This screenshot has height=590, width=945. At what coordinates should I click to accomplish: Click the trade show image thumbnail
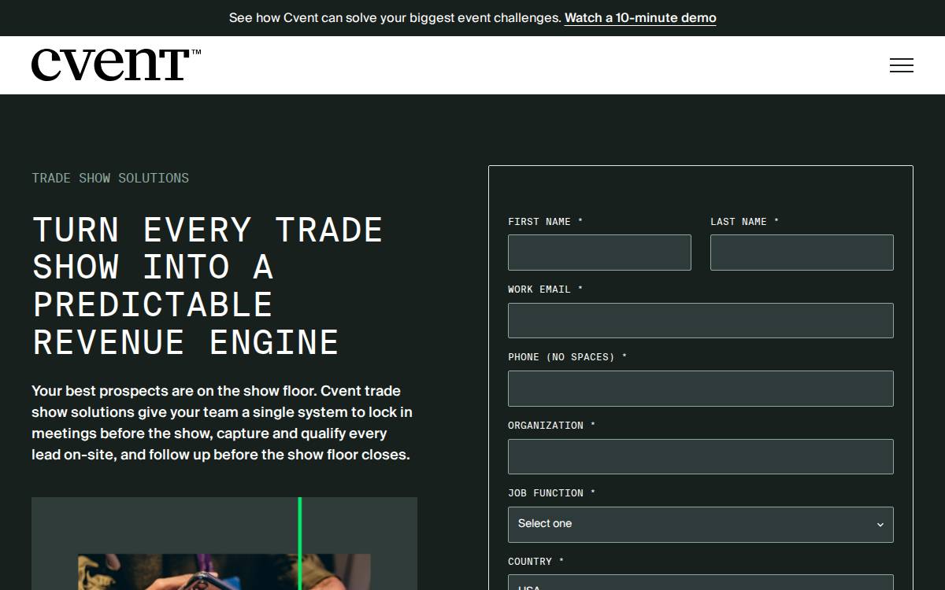click(224, 544)
